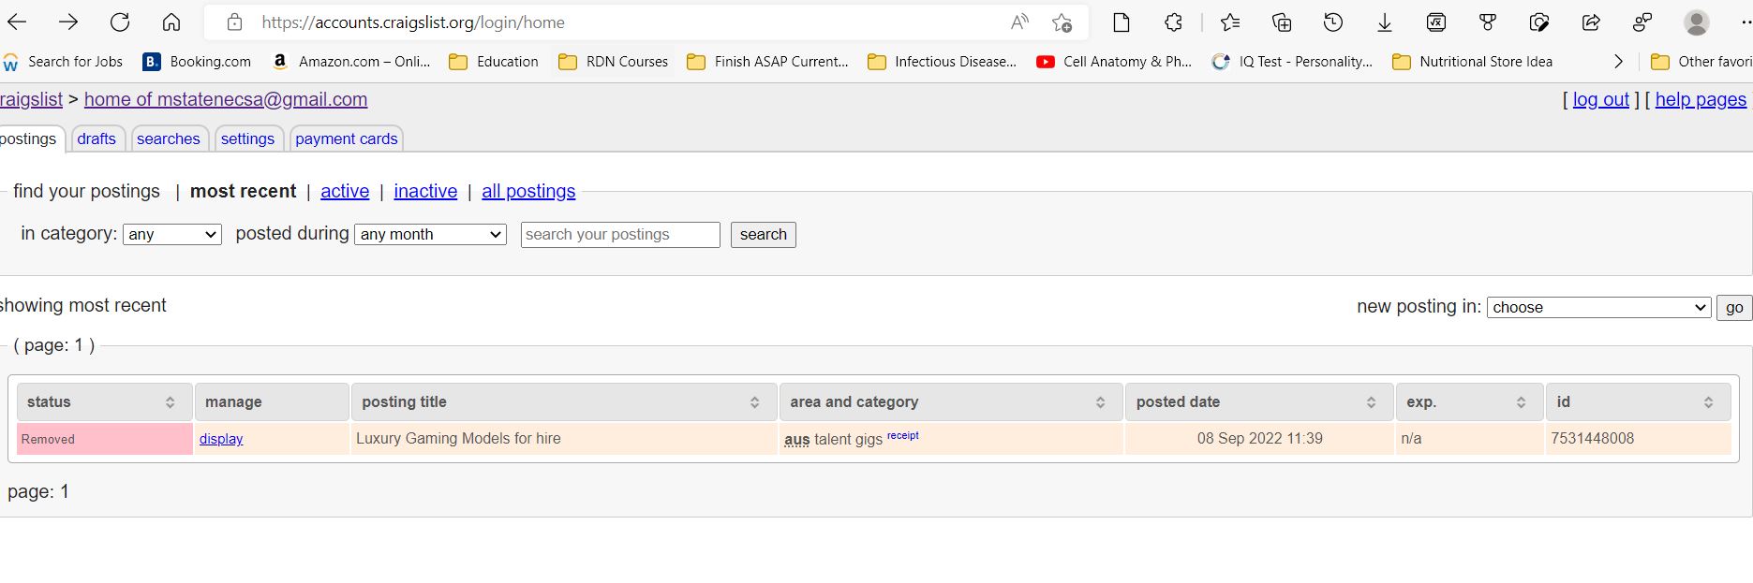Click the search button
The width and height of the screenshot is (1753, 583).
(x=764, y=234)
